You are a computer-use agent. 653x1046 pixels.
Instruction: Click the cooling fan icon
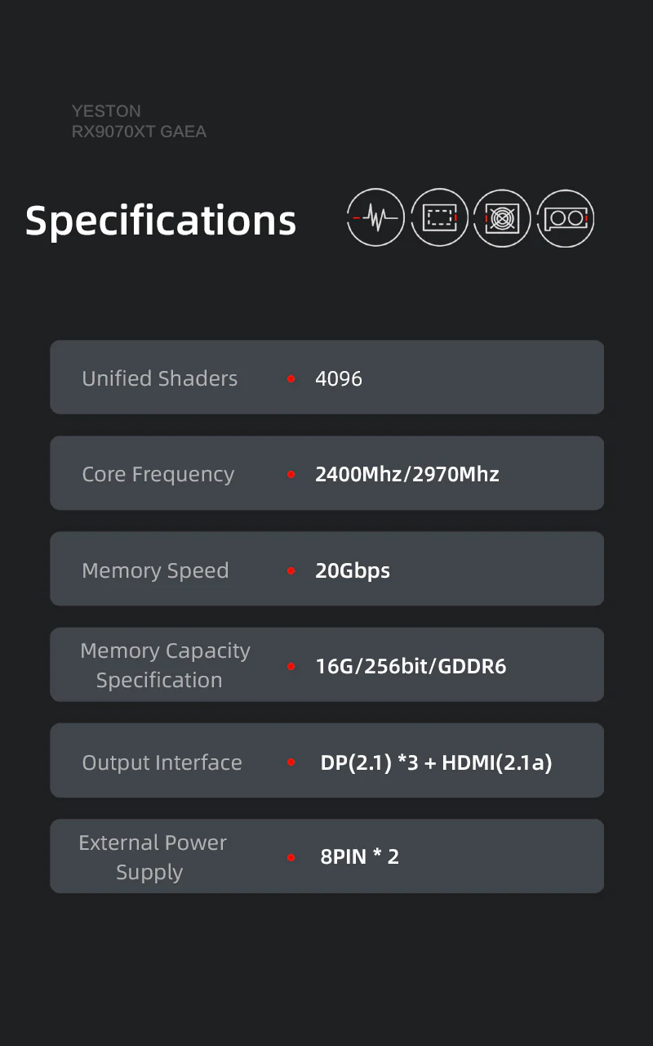(502, 217)
